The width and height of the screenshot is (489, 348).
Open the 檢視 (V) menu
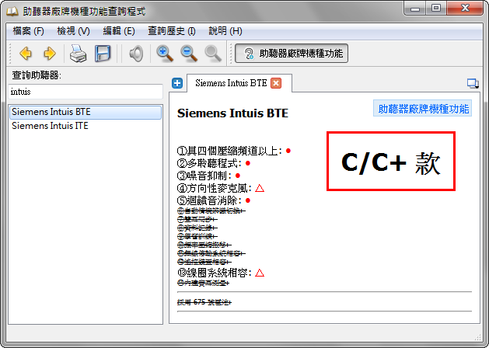coord(73,31)
